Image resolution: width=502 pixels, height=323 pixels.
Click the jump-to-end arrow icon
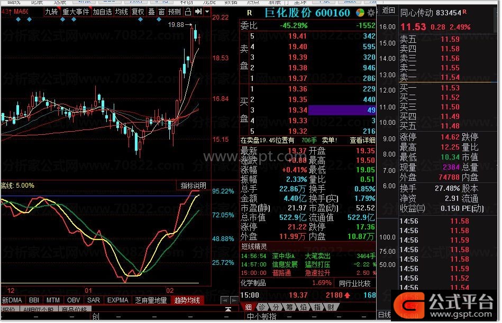pos(198,12)
